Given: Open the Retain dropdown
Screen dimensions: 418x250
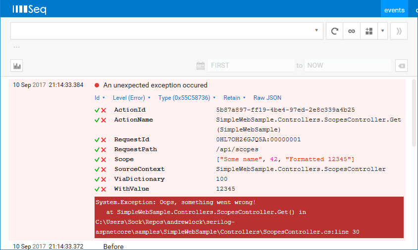Looking at the screenshot, I should point(234,98).
